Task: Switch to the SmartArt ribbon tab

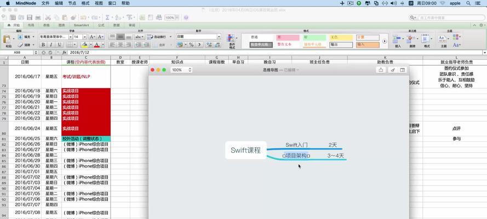Action: click(82, 25)
